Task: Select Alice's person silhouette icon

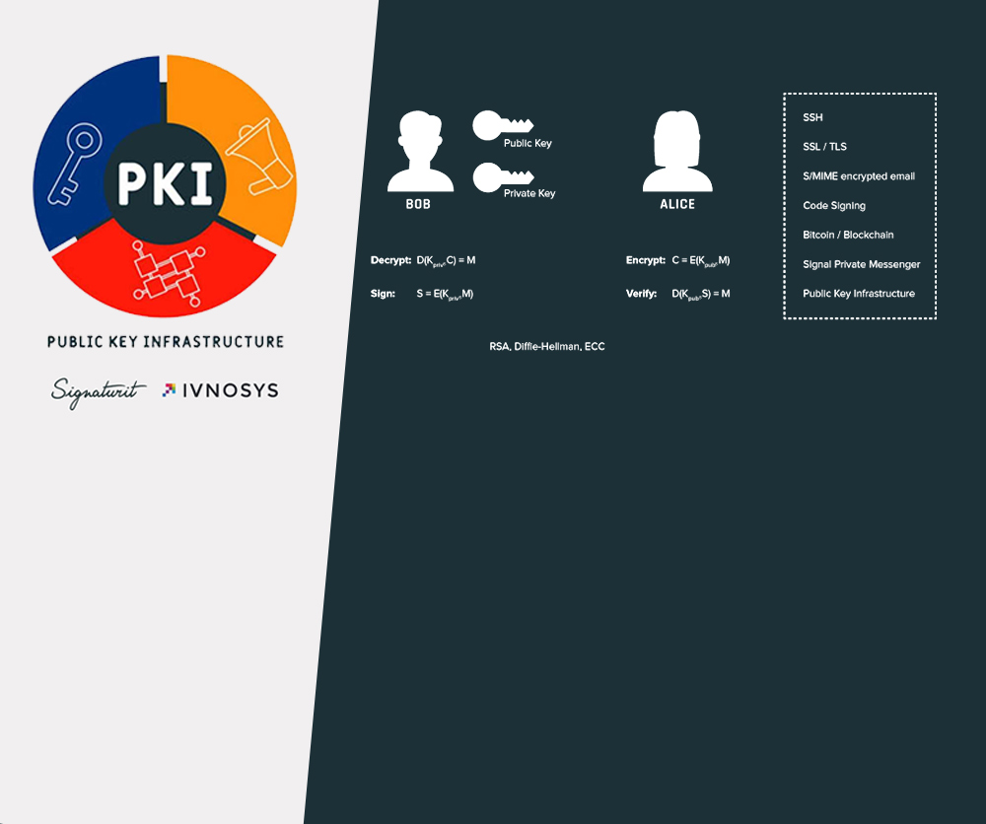Action: 677,151
